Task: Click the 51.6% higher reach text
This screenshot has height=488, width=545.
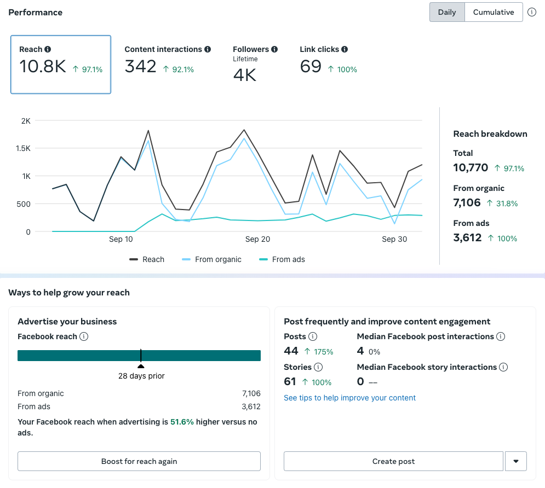Action: tap(182, 422)
